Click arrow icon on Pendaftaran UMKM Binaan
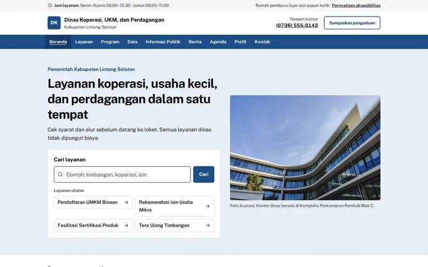428x267 pixels. click(126, 202)
